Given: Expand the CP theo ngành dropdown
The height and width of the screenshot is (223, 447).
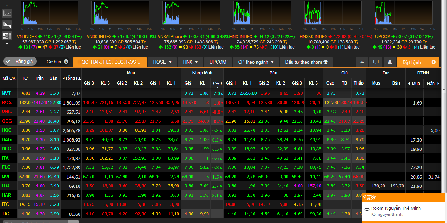Looking at the screenshot, I should pyautogui.click(x=256, y=62).
